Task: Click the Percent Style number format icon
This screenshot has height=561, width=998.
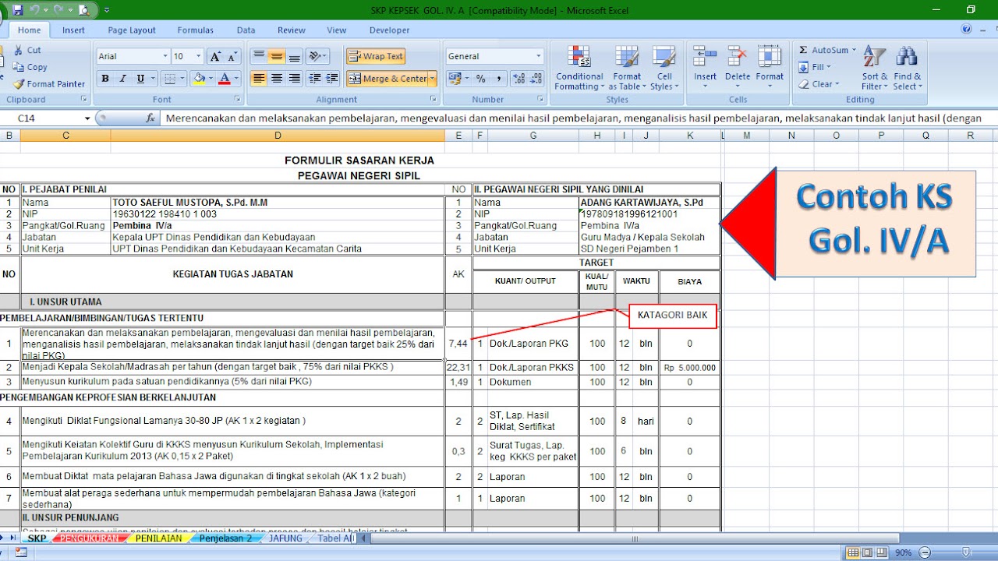Action: [x=479, y=79]
